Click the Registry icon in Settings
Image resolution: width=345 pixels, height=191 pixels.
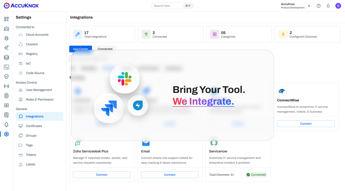coord(21,54)
